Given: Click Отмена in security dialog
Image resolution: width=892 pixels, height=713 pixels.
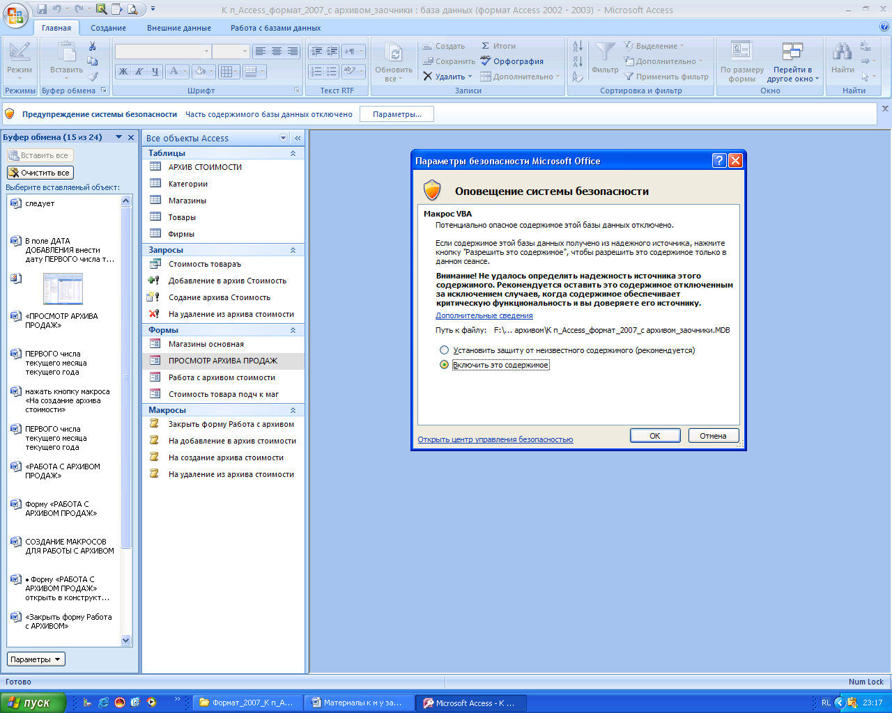Looking at the screenshot, I should click(x=714, y=435).
